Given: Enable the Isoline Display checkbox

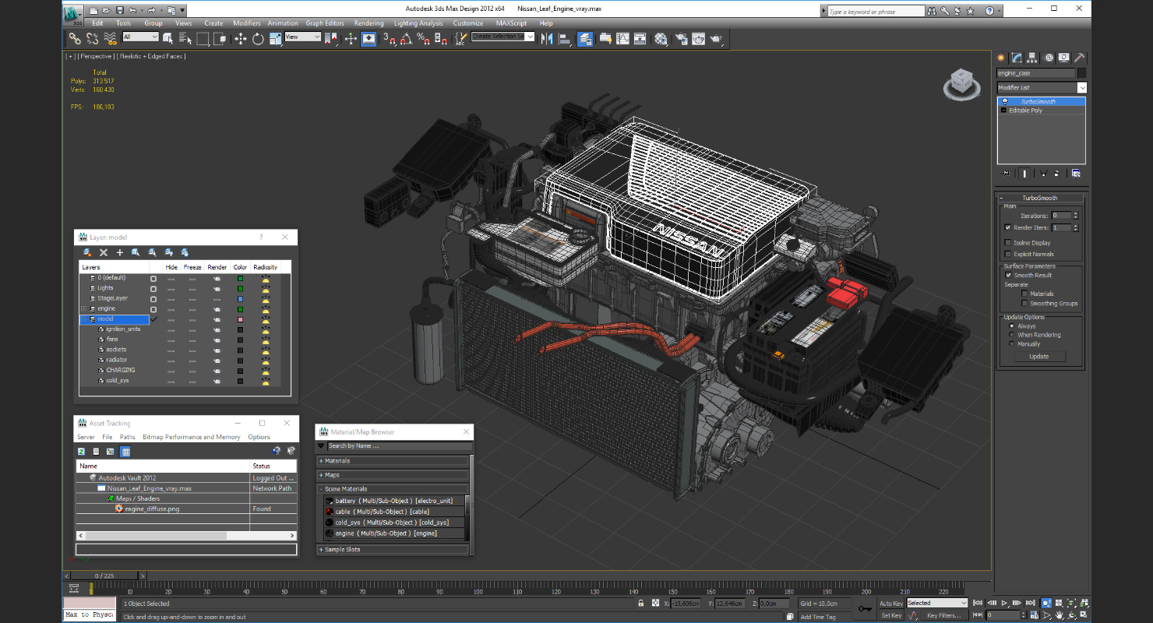Looking at the screenshot, I should 1008,243.
